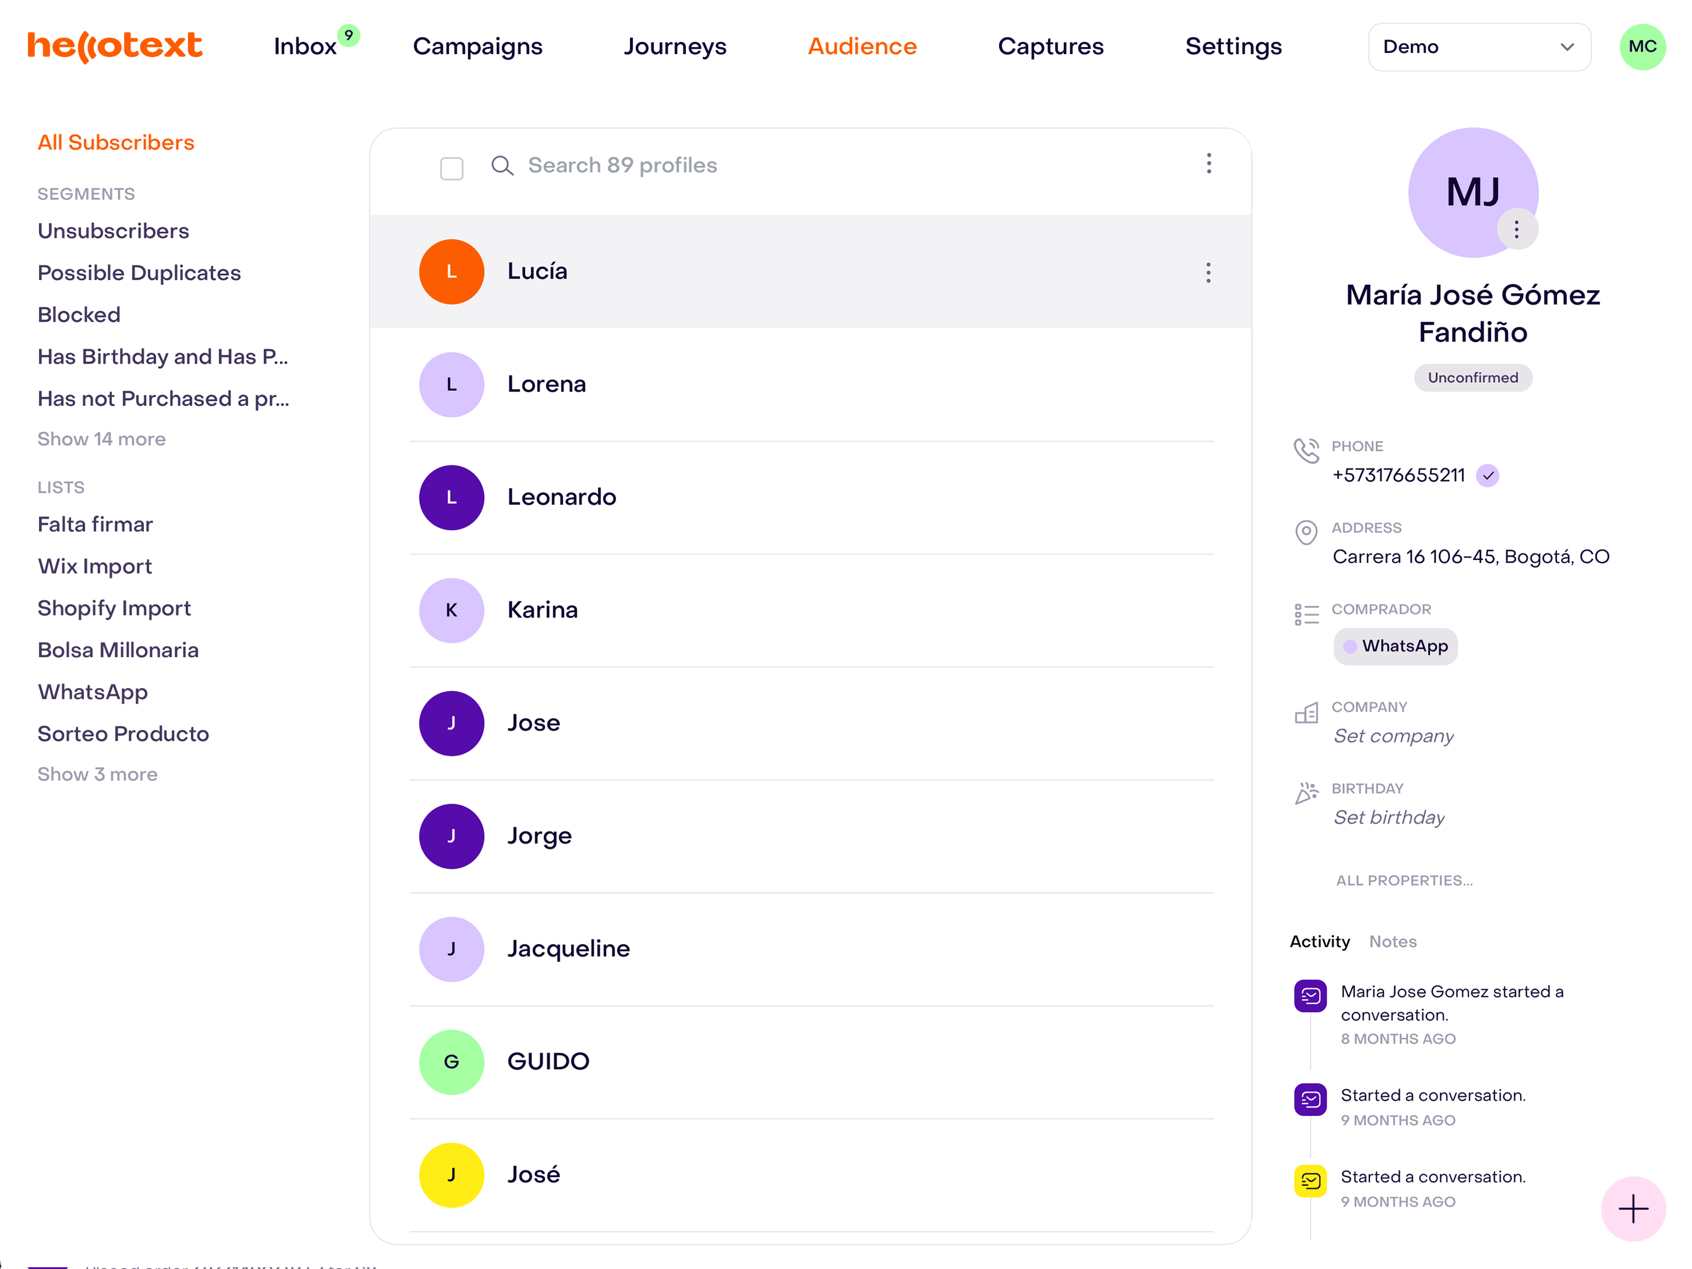Tick the select-all profiles checkbox
1692x1269 pixels.
point(452,168)
